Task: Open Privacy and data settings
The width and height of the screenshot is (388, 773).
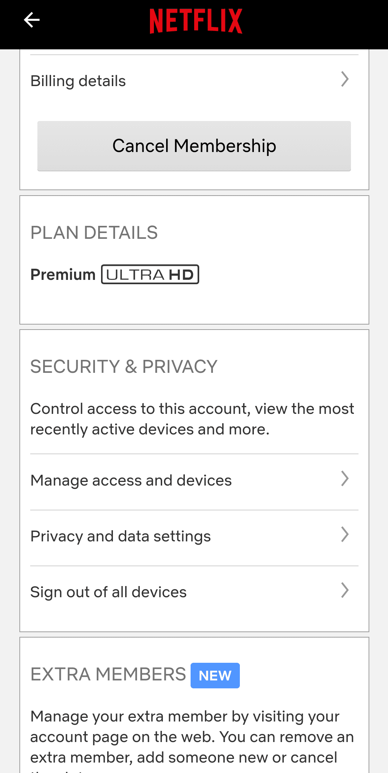Action: coord(120,536)
